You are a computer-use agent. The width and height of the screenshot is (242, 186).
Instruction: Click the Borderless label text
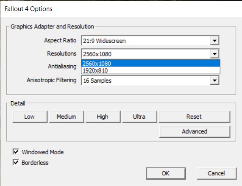pyautogui.click(x=35, y=163)
